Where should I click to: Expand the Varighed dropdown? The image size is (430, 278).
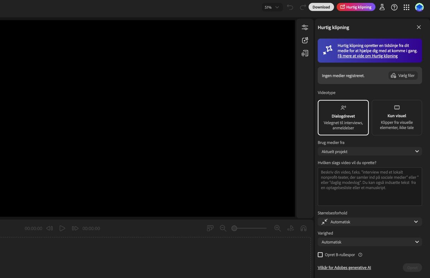tap(369, 242)
